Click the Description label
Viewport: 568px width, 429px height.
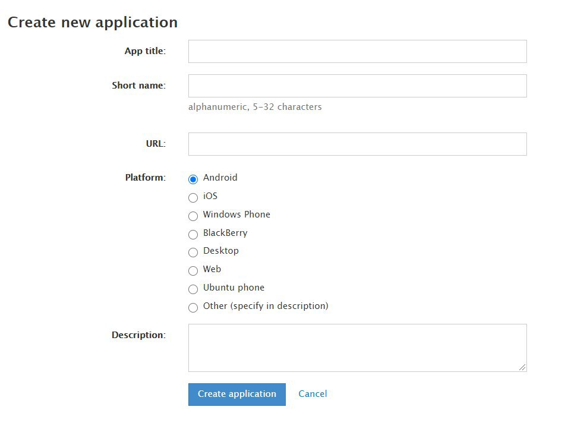coord(138,335)
